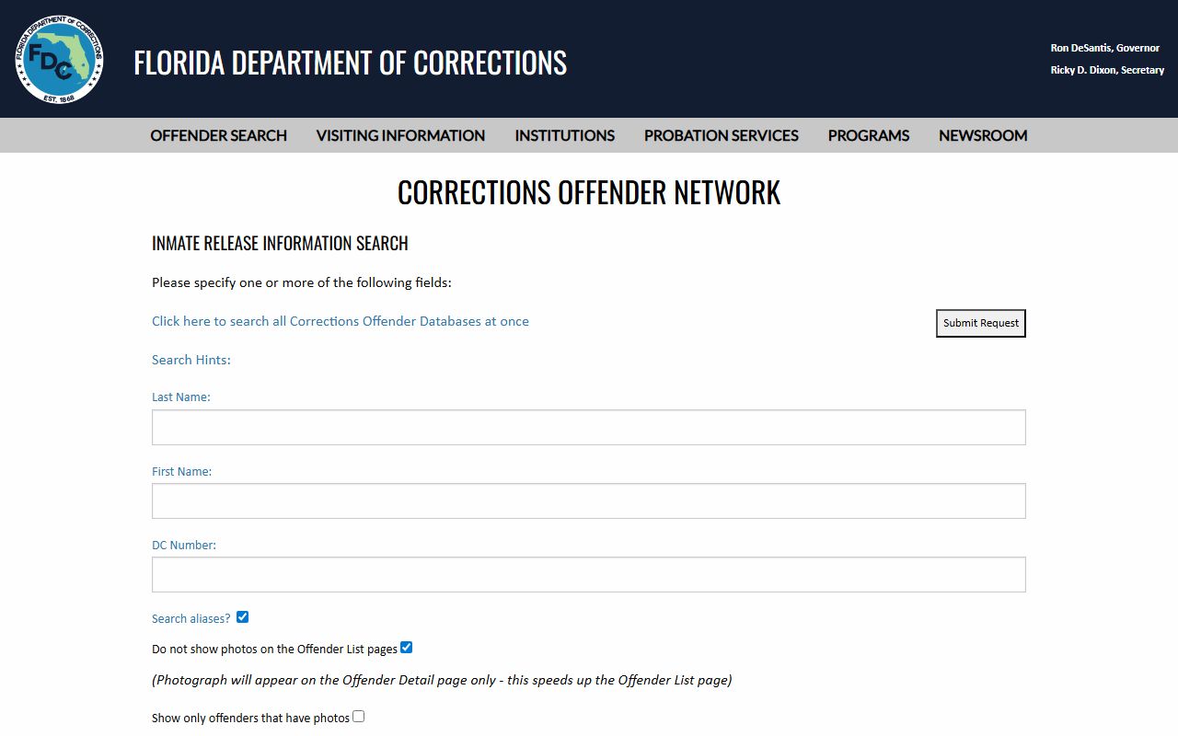Image resolution: width=1178 pixels, height=736 pixels.
Task: Click into the DC Number field
Action: point(589,574)
